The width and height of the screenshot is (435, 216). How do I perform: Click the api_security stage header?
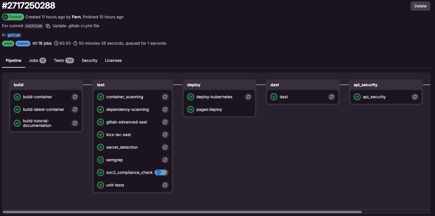[x=366, y=85]
